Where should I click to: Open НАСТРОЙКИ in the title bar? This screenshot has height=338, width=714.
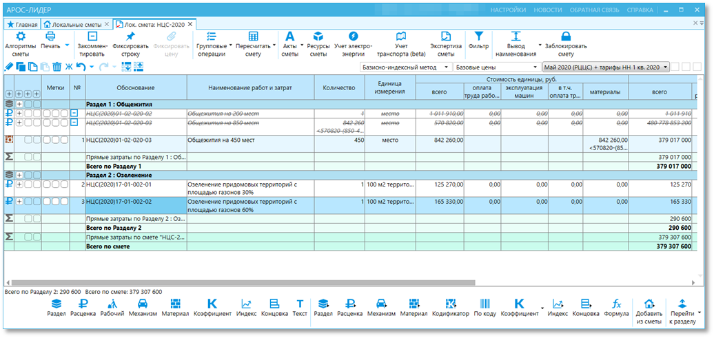point(508,10)
